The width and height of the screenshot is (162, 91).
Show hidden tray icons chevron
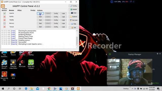point(132,89)
